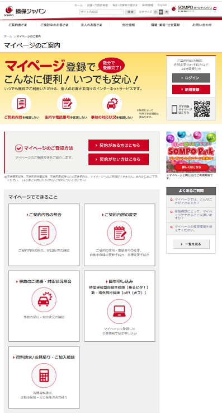Select medium font size 中
Image resolution: width=222 pixels, height=413 pixels.
tap(161, 12)
